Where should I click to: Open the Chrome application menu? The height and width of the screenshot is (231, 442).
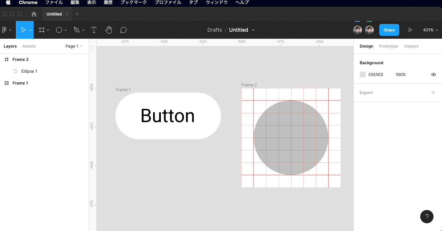click(x=28, y=3)
